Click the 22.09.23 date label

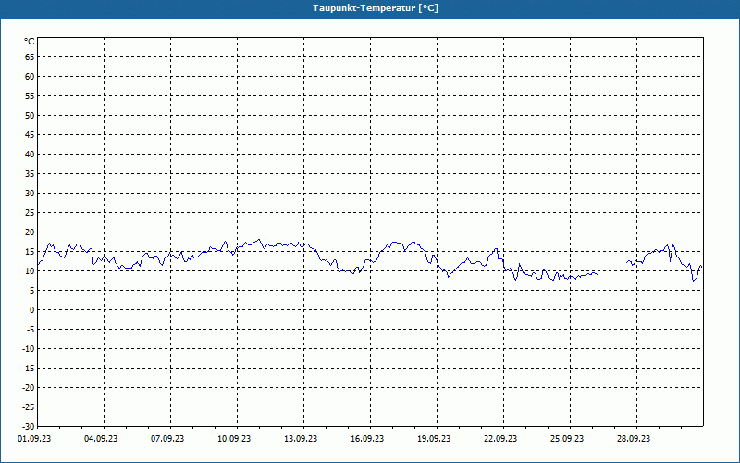click(500, 438)
